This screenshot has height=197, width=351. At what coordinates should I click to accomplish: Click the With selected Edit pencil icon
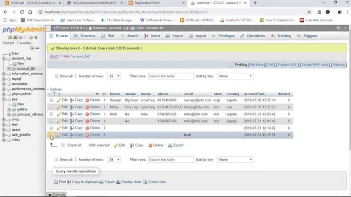click(116, 146)
